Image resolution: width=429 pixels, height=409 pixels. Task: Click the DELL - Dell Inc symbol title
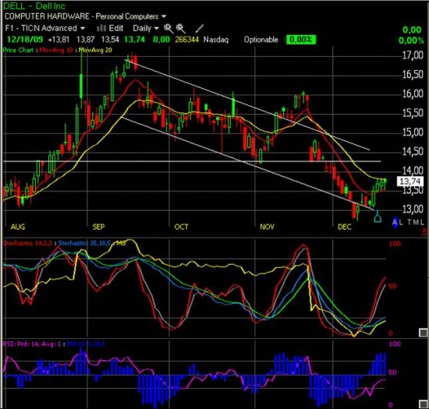[34, 5]
